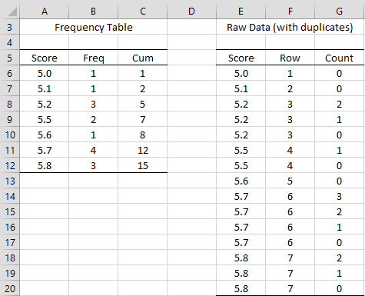
Task: Select row 13 header
Action: tap(10, 181)
